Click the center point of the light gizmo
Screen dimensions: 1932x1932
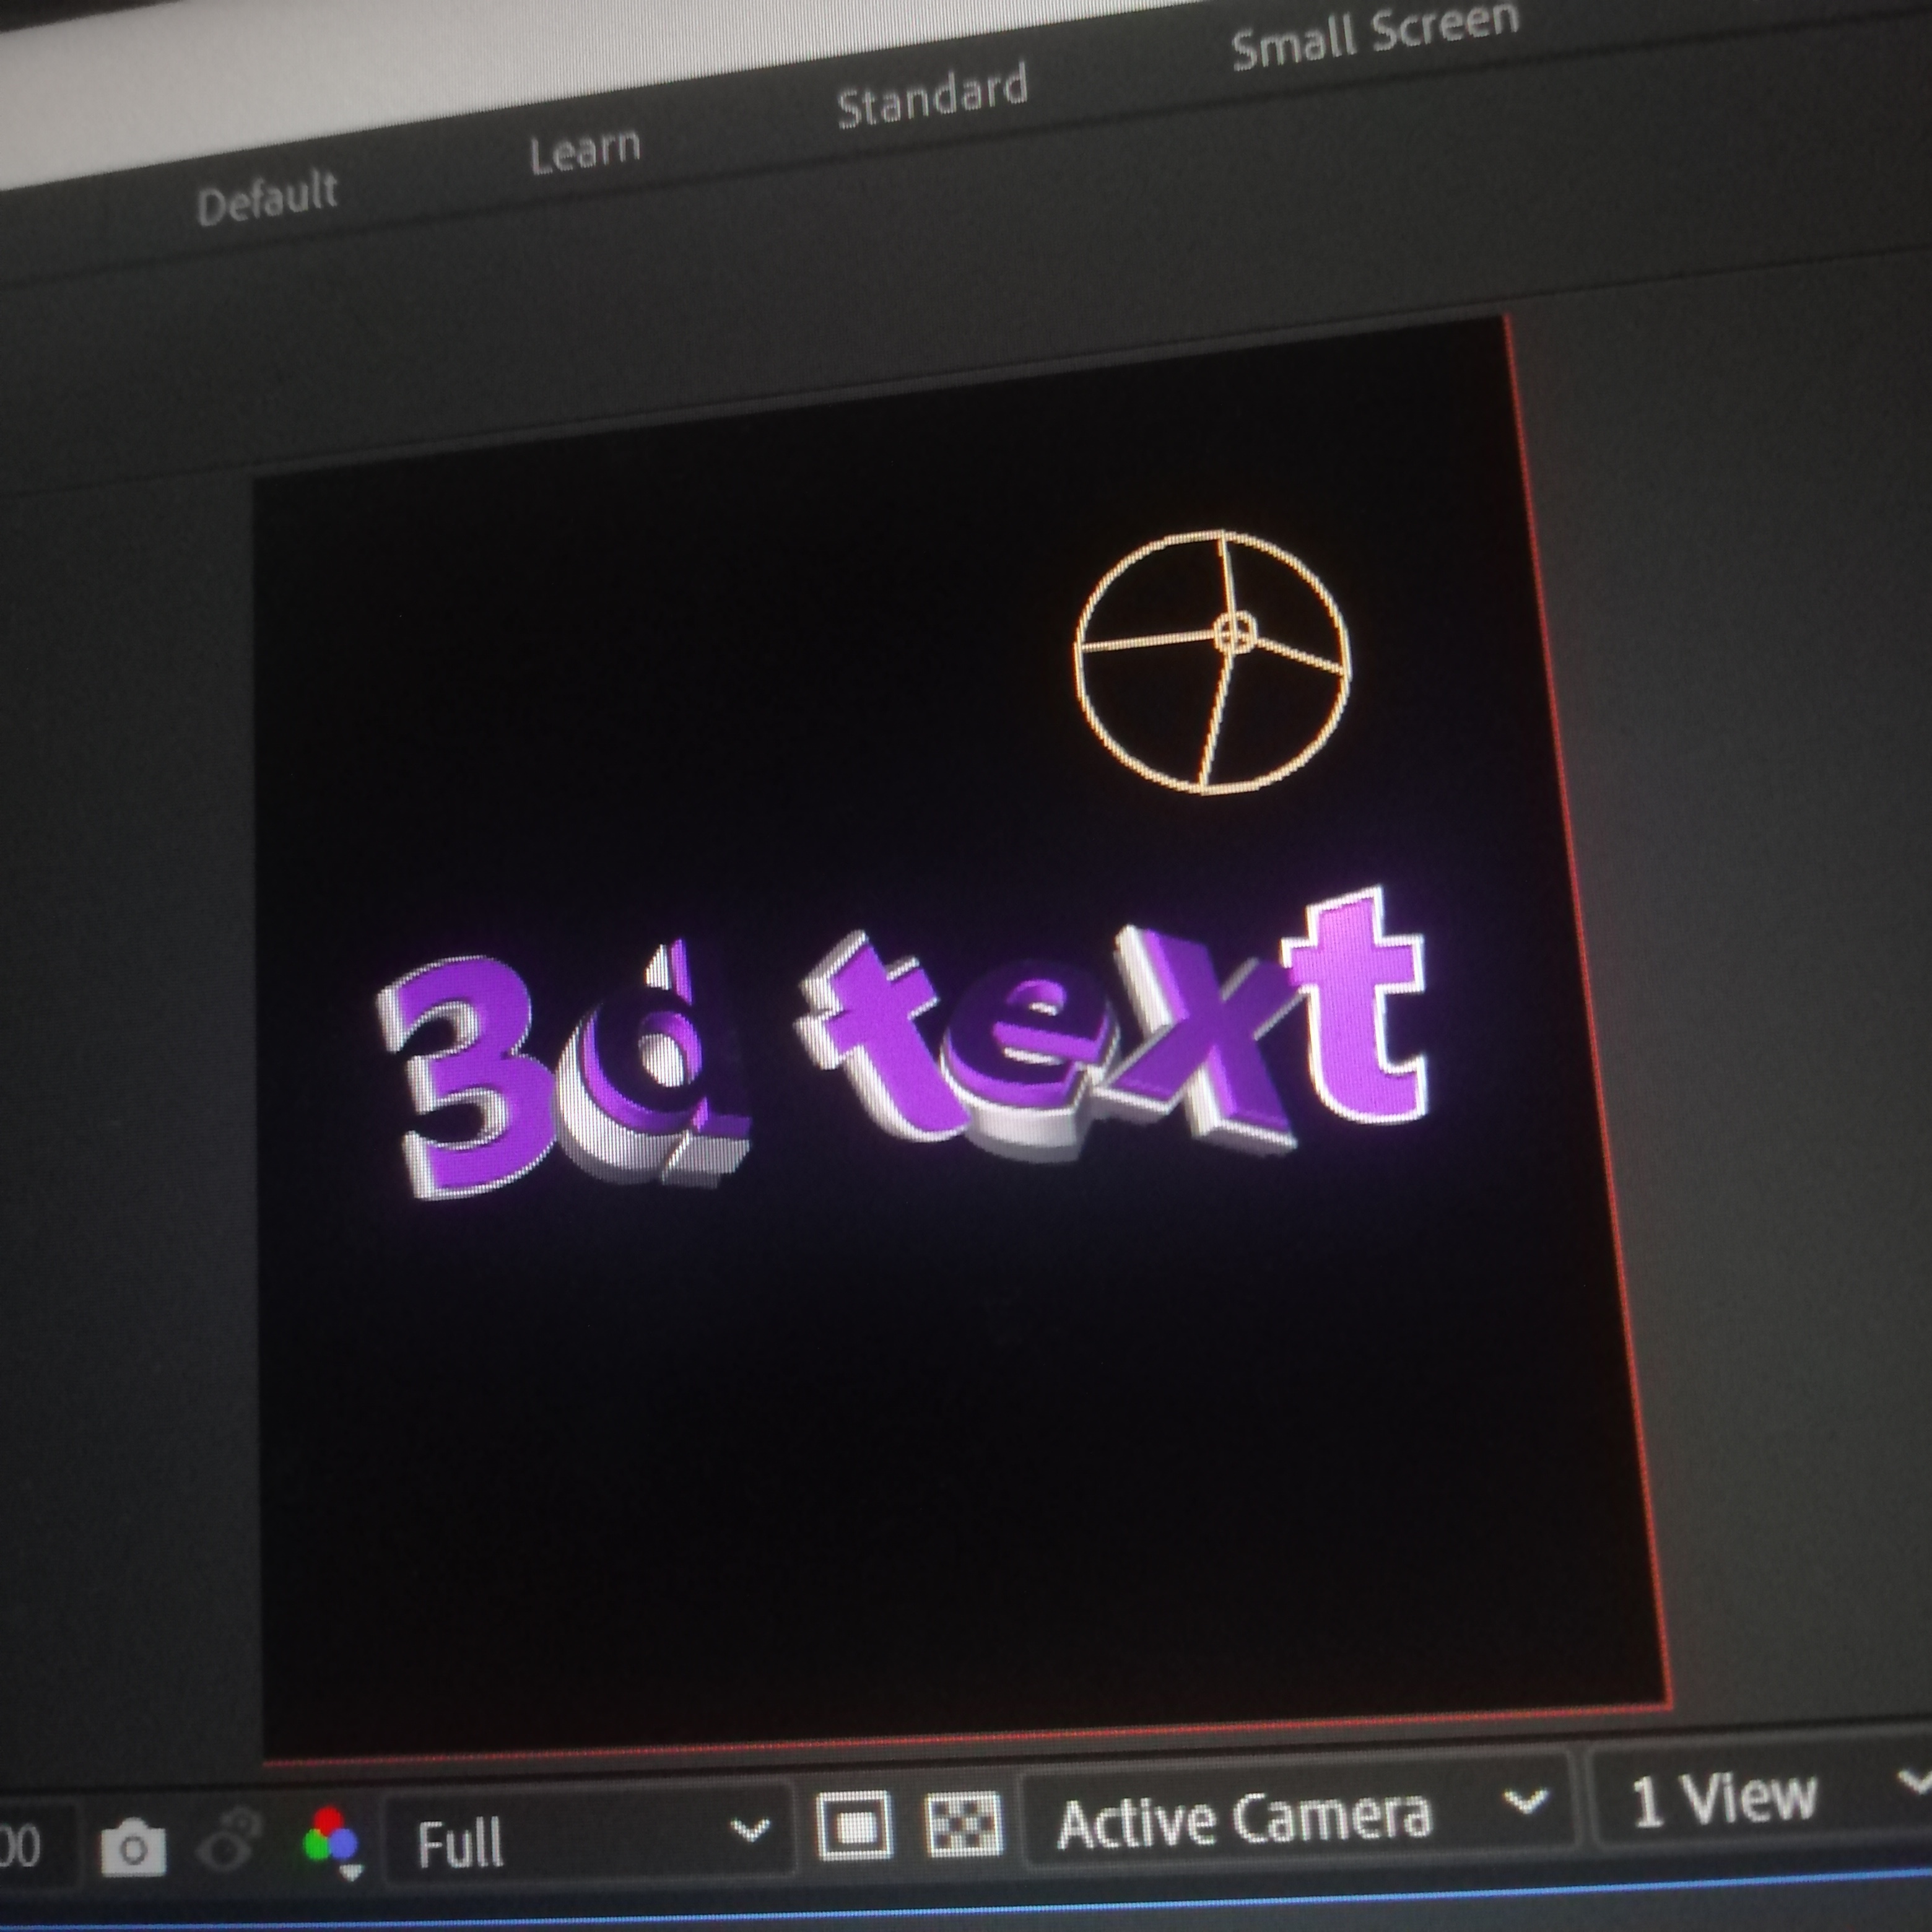coord(1235,632)
